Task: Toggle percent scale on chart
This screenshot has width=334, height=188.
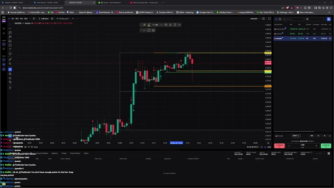Action: pos(261,147)
